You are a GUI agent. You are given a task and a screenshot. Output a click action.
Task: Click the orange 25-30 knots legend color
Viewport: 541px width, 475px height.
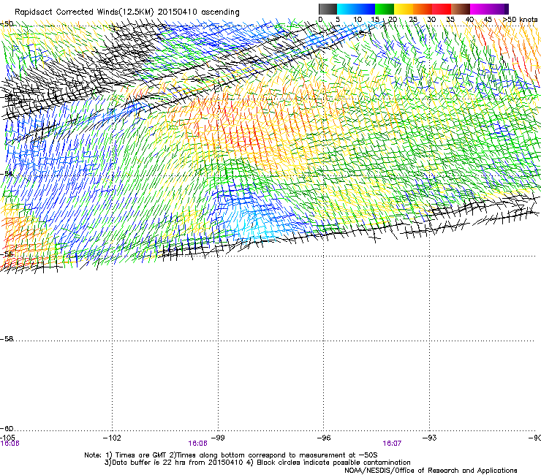423,9
